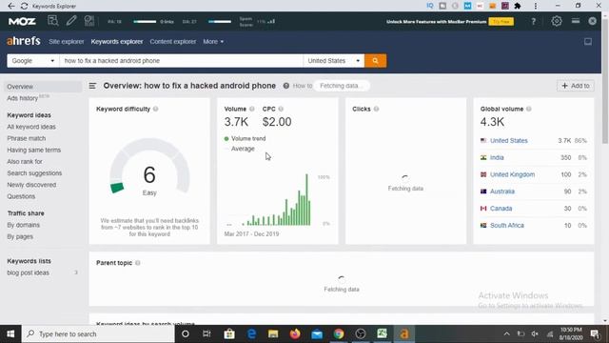This screenshot has height=343, width=609.
Task: Click the Keyword difficulty info icon
Action: [155, 109]
